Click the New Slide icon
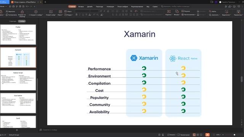Screen dimensions: 244x137 [x=51, y=12]
